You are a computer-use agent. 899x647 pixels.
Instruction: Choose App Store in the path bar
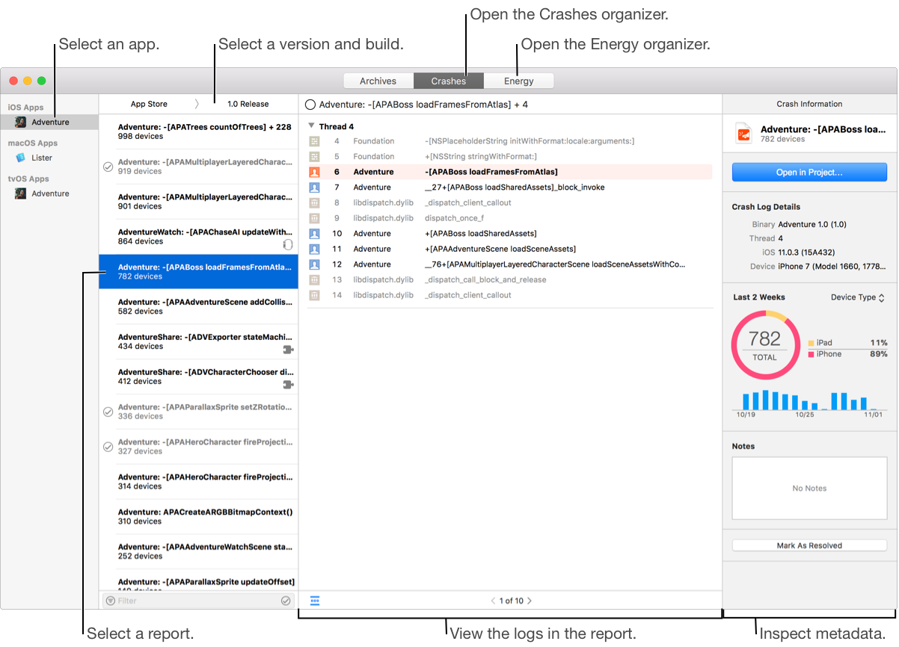click(x=149, y=104)
